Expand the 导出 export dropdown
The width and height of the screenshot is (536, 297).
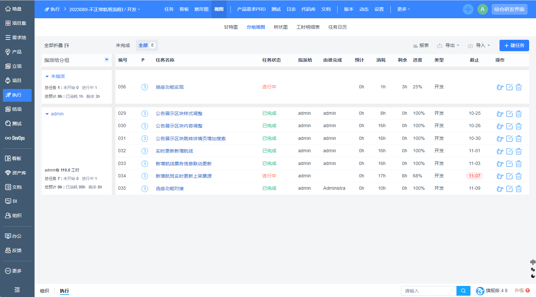(449, 45)
